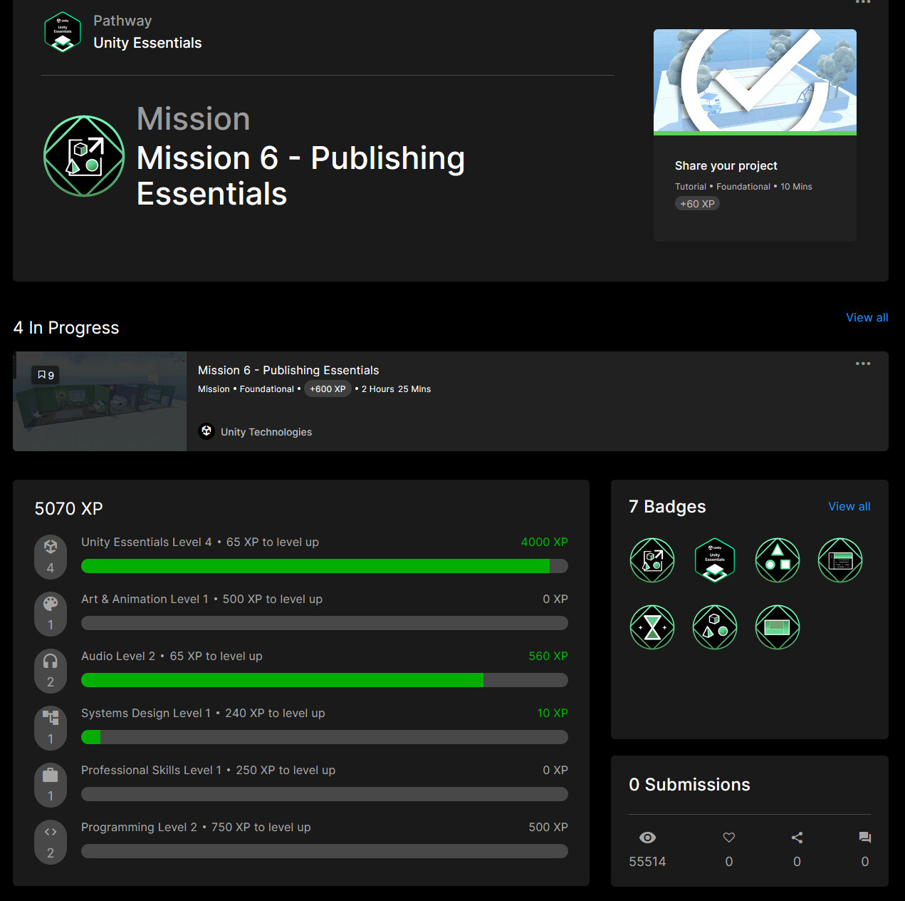Click the share icon under Submissions
The width and height of the screenshot is (905, 901).
pos(797,838)
